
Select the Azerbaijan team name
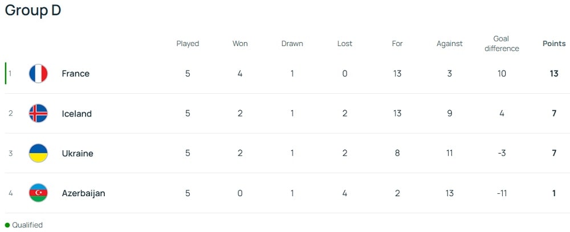pos(84,193)
